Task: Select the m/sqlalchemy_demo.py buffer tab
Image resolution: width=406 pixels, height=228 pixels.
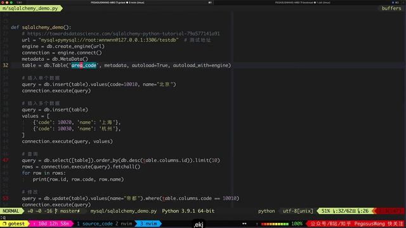Action: [30, 8]
